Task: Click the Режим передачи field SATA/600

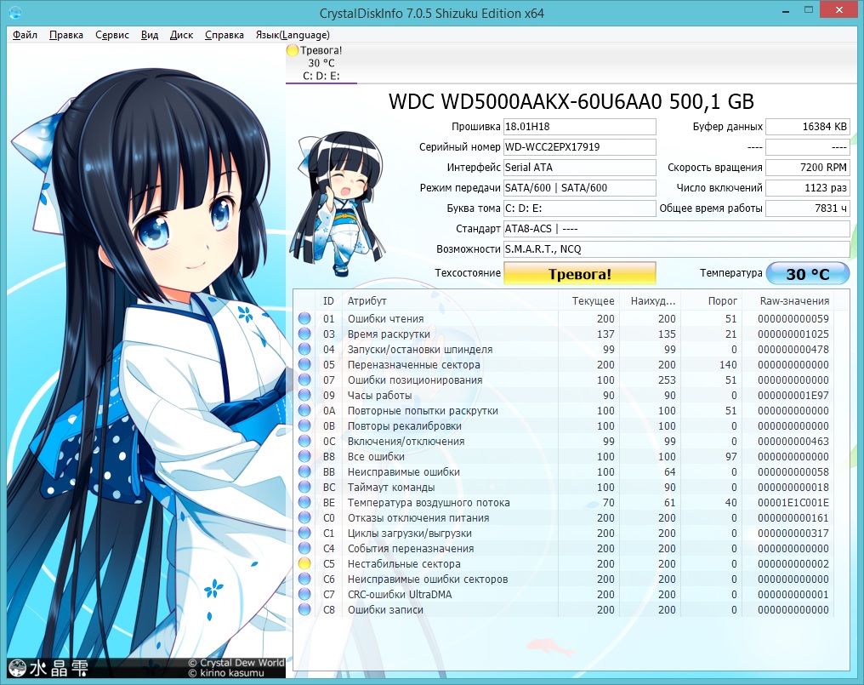Action: tap(580, 187)
